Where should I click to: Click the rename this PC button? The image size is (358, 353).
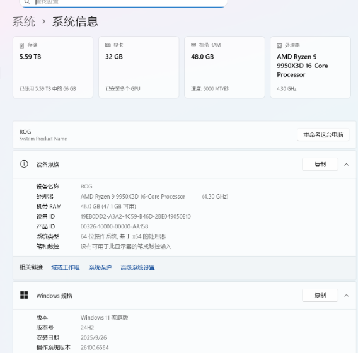point(323,135)
